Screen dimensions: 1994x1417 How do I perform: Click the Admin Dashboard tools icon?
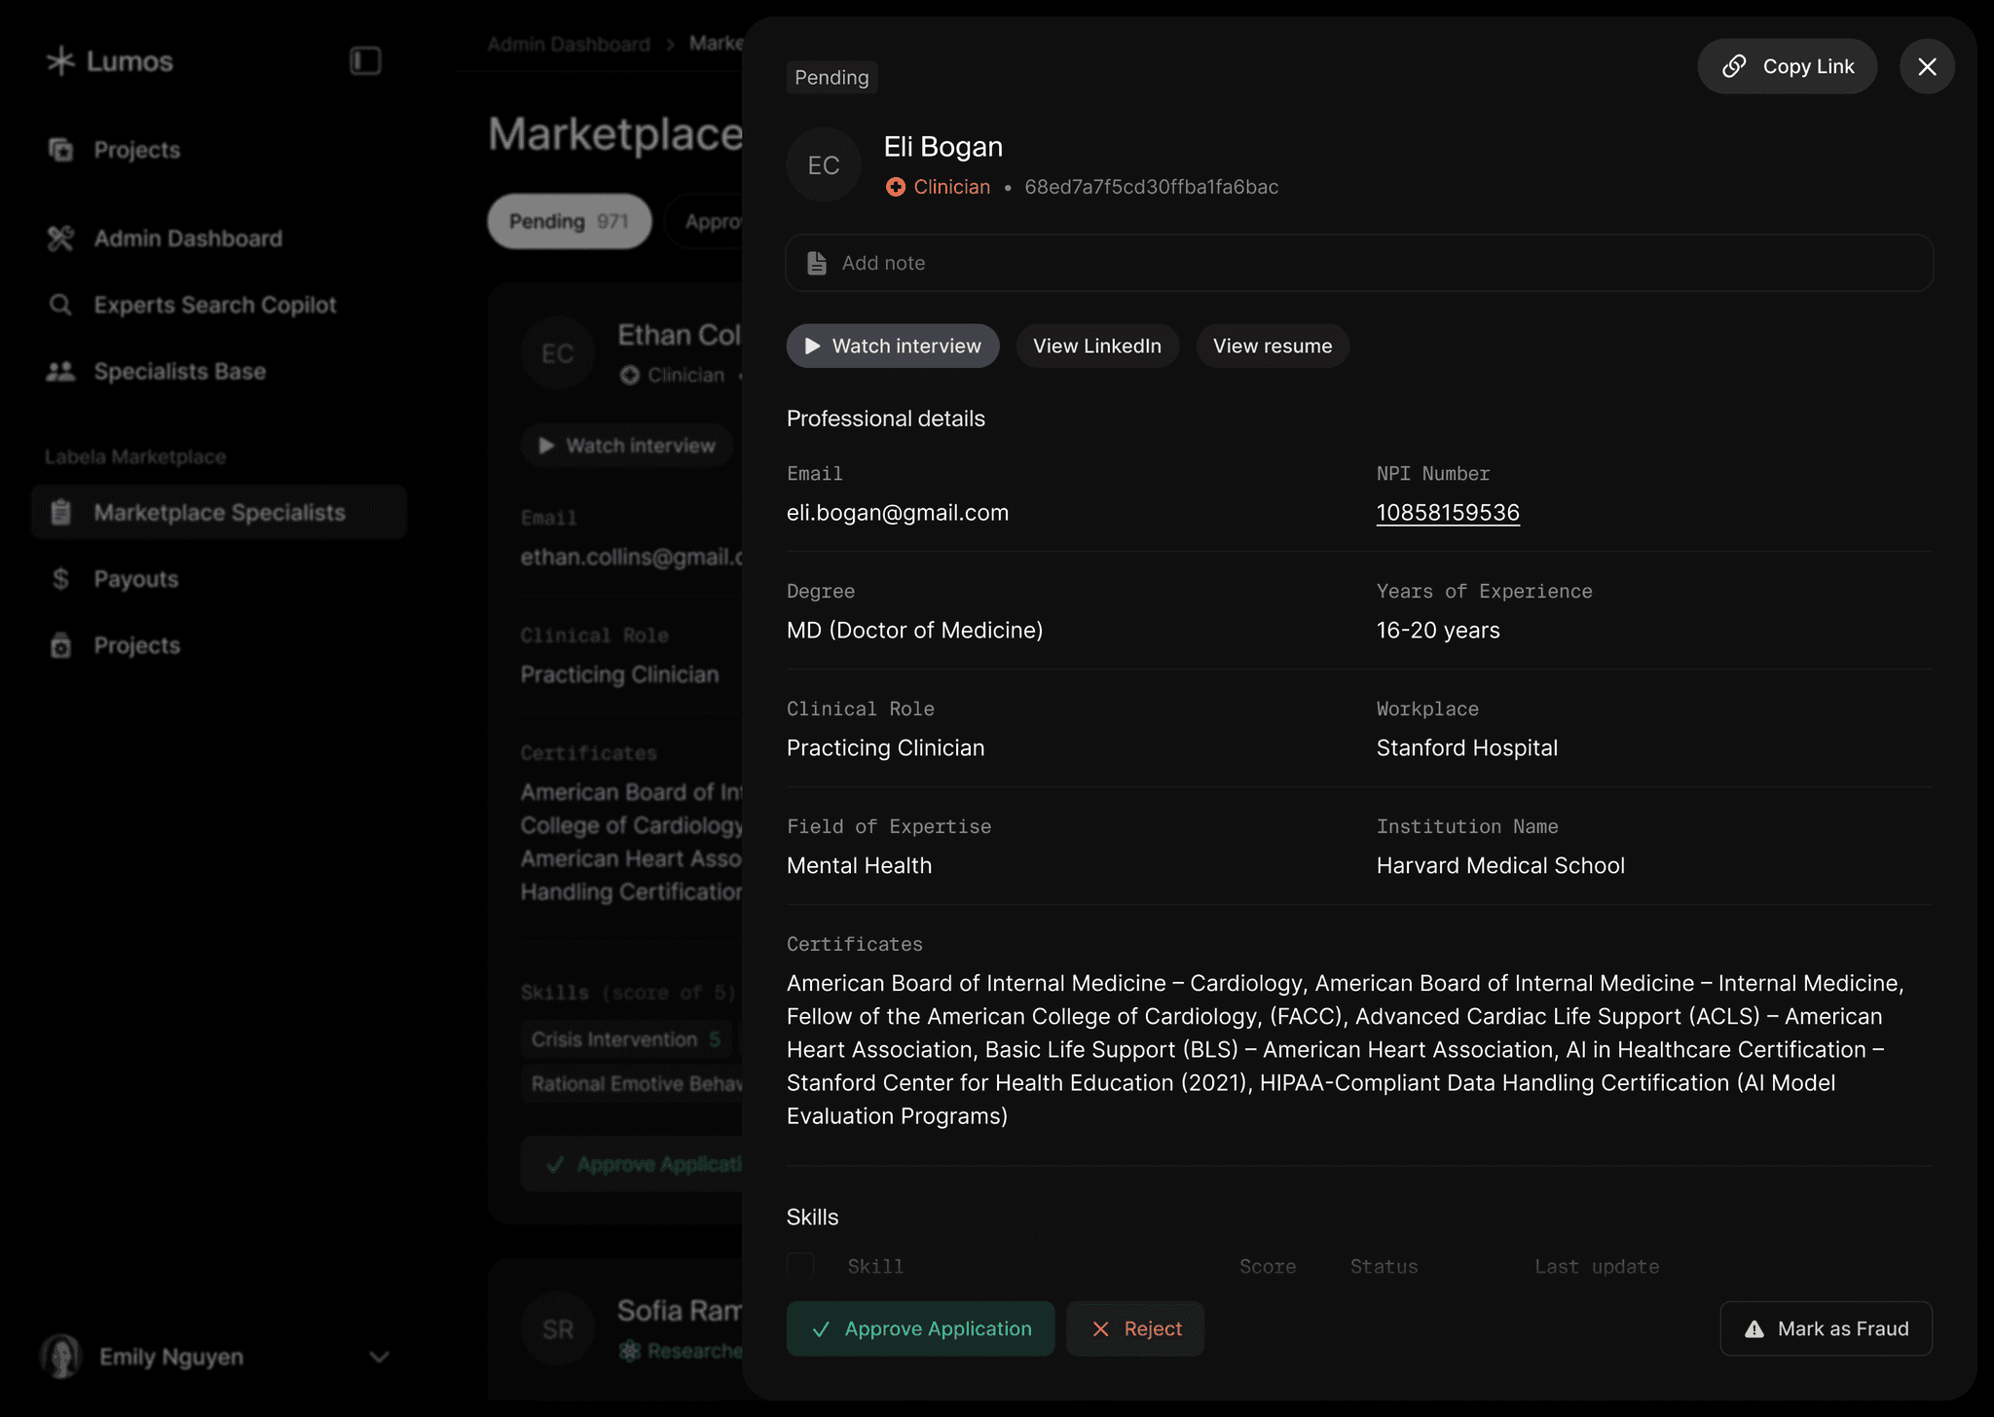[60, 238]
